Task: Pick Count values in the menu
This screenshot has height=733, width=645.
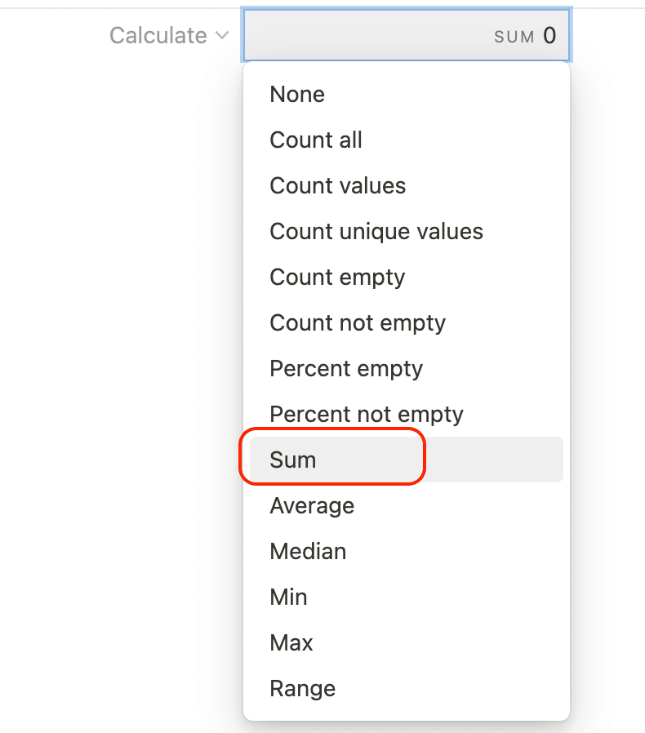Action: 406,185
